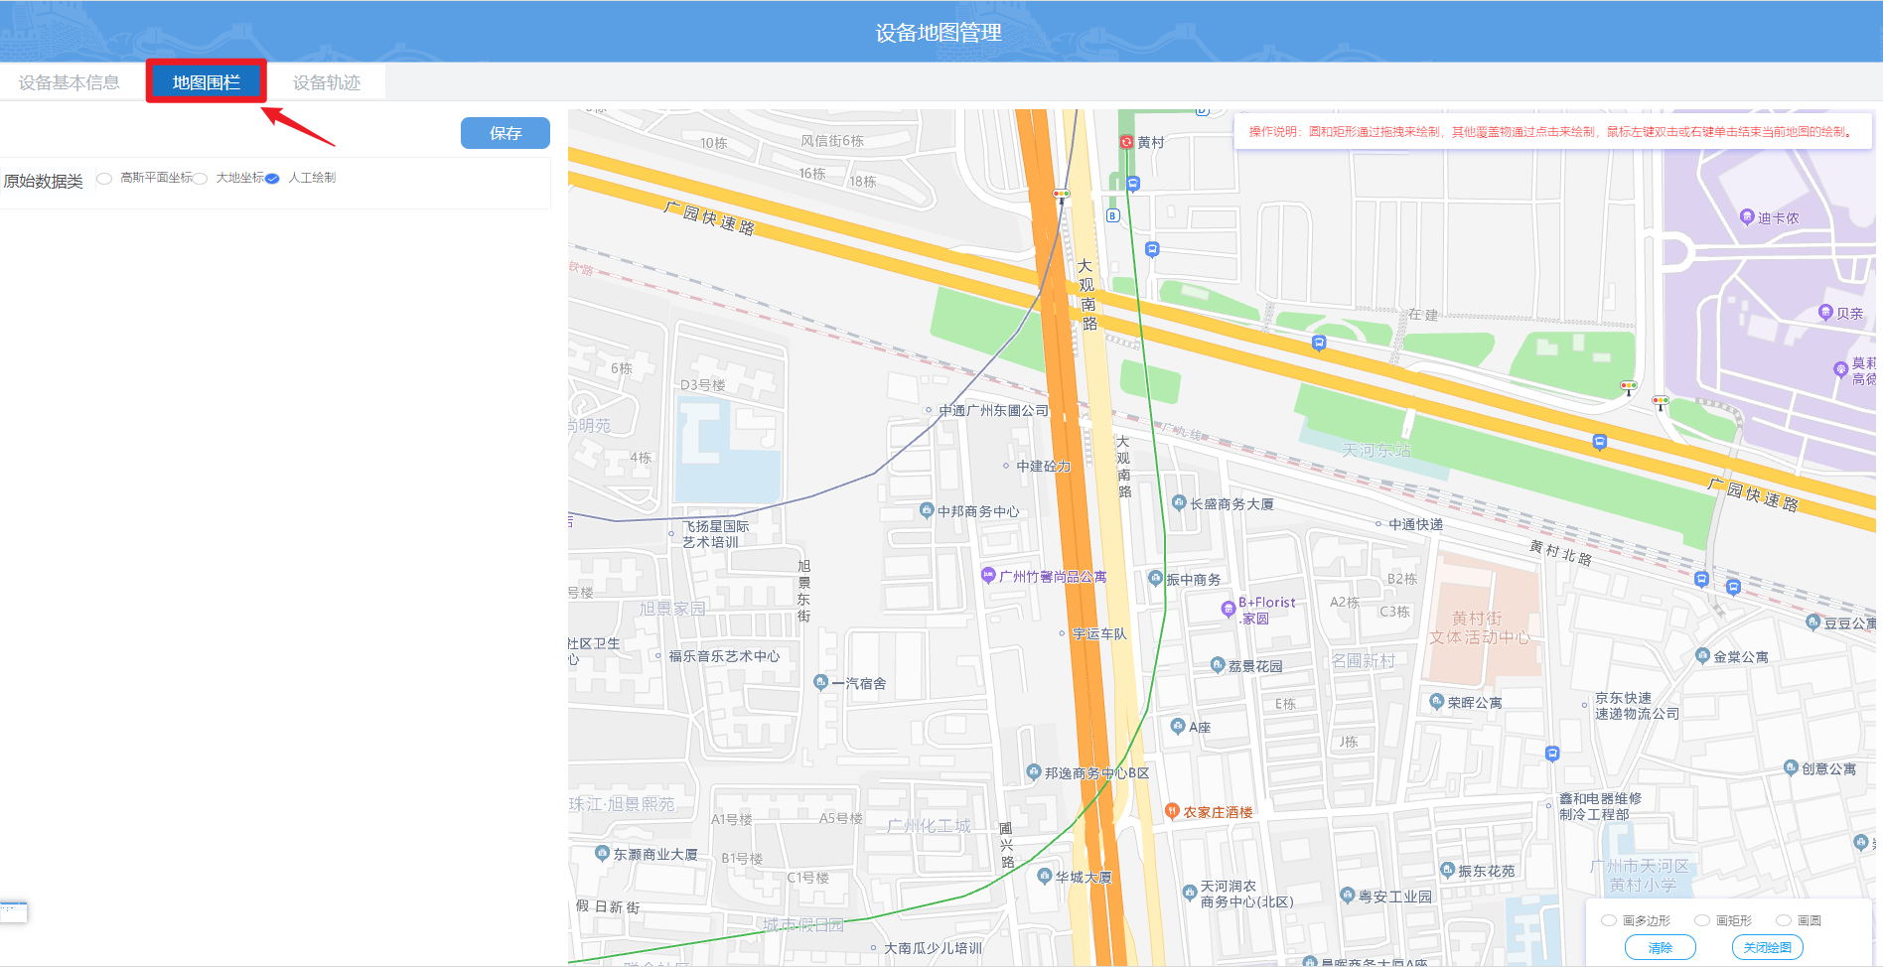
Task: Click the 城市假日园 map label
Action: (x=802, y=924)
